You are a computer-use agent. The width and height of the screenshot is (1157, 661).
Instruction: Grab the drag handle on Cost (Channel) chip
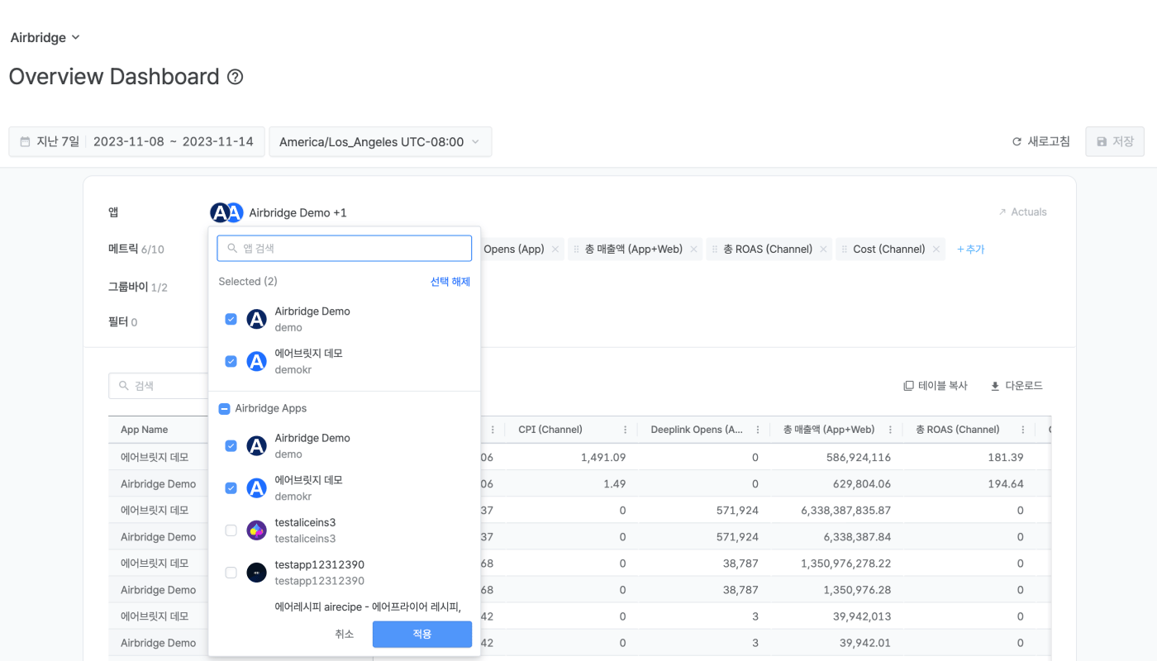click(845, 249)
